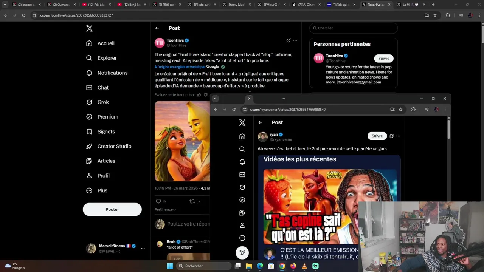Follow ToonHive with the Suivre button

pos(384,59)
